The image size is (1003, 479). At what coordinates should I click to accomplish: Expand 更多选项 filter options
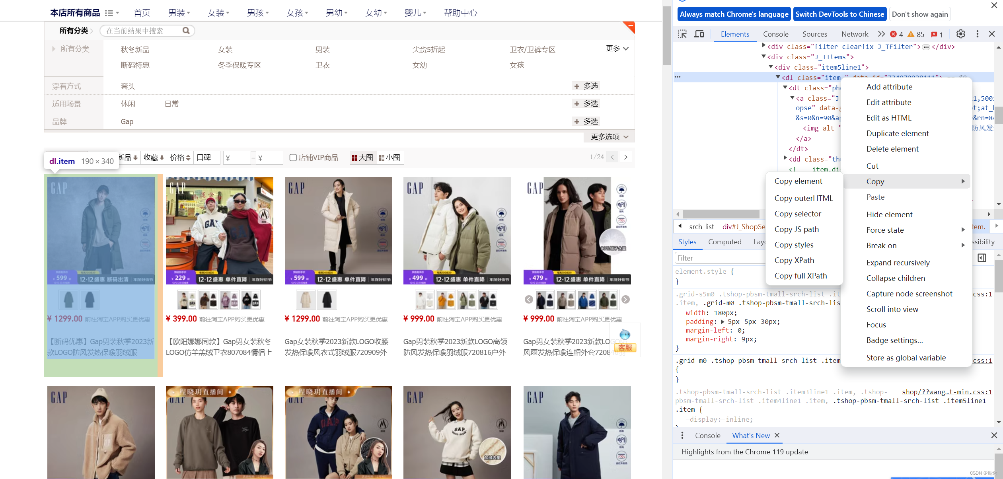609,137
